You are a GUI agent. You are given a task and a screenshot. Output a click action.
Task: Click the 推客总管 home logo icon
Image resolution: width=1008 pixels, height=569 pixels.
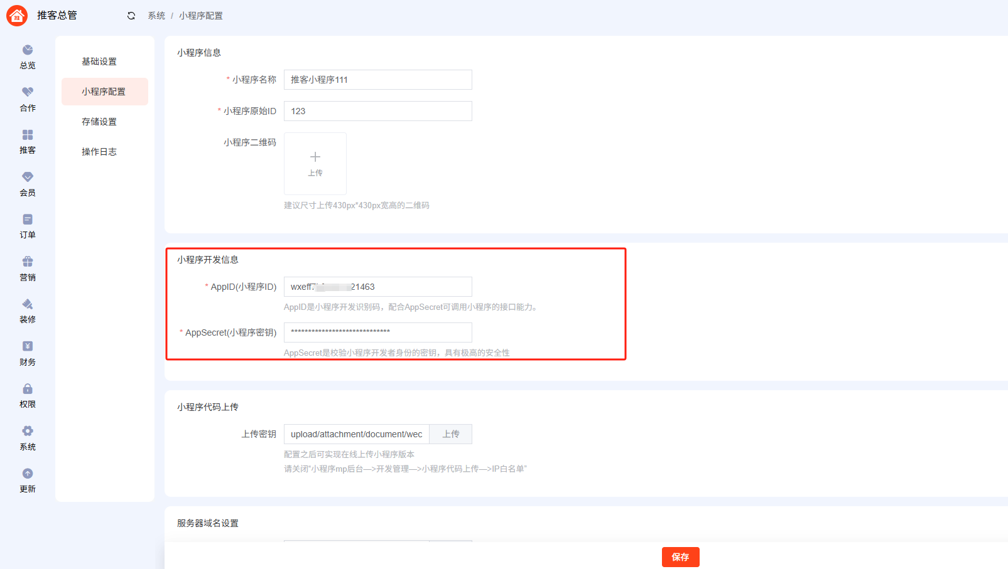pos(17,16)
